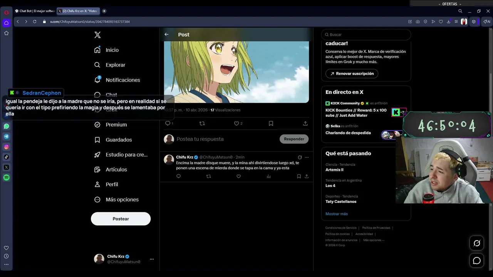Repost the Chifu Krz reply tweet
493x277 pixels.
pos(208,176)
